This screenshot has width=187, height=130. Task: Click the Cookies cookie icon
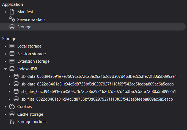pos(12,107)
